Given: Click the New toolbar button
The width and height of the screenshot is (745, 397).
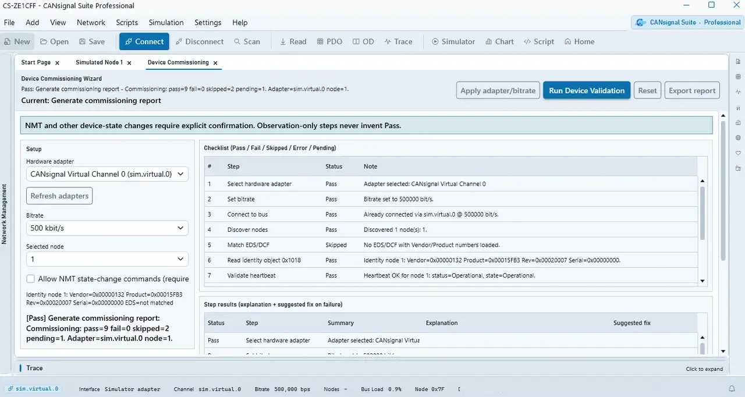Looking at the screenshot, I should click(x=17, y=41).
